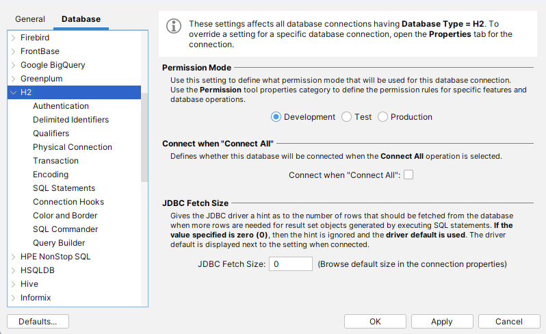Image resolution: width=546 pixels, height=334 pixels.
Task: Click the JDBC Fetch Size input field
Action: pos(290,264)
